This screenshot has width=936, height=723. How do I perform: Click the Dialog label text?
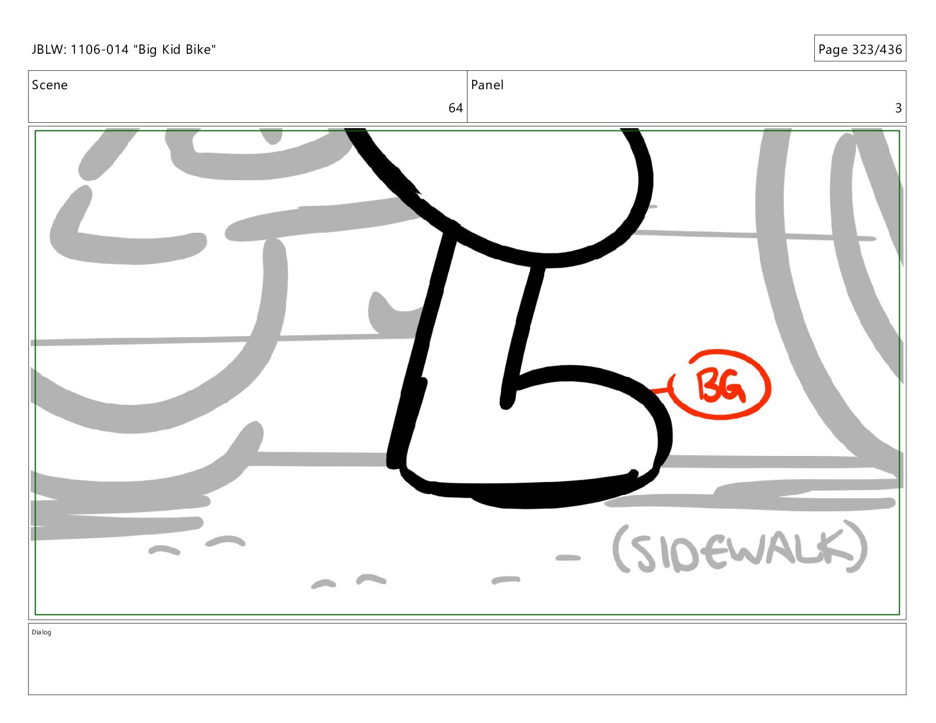(x=41, y=633)
